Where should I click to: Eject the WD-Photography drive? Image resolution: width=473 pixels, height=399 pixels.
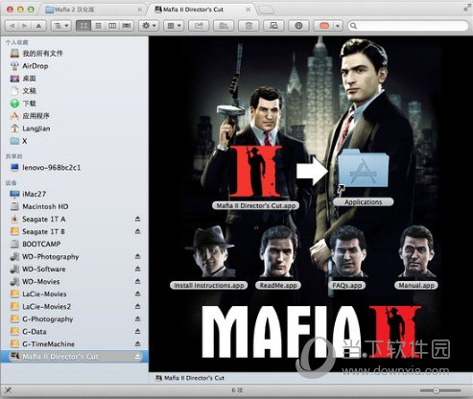(137, 256)
